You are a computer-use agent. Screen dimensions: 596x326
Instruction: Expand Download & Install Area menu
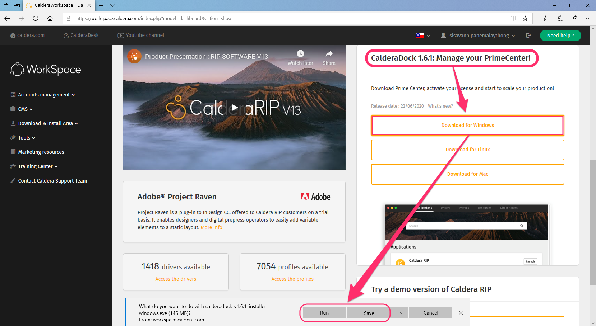pos(45,123)
